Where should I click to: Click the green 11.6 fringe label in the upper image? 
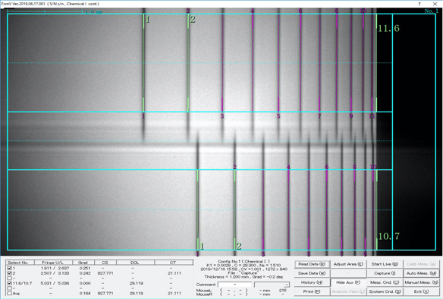coord(388,28)
